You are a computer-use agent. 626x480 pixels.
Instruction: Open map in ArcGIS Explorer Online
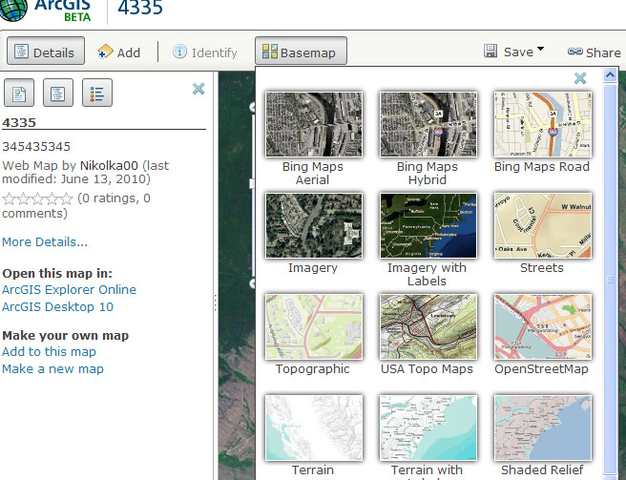[69, 289]
